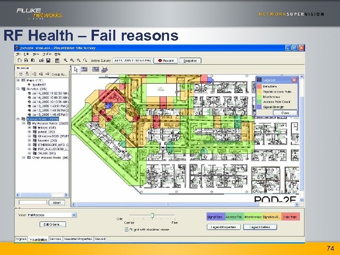Click the calculator-grid toolbar icon
The width and height of the screenshot is (340, 255).
point(57,60)
